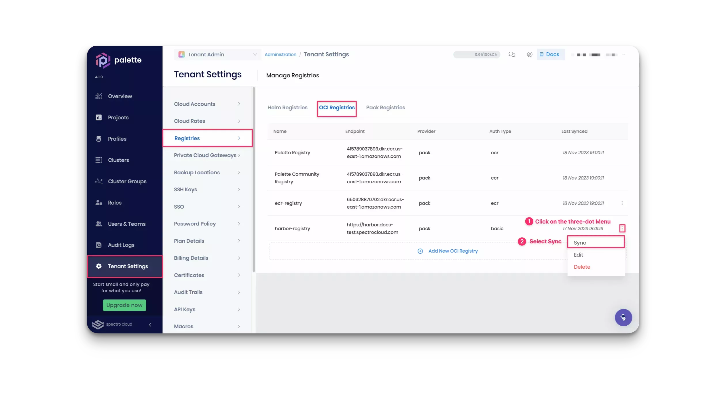Screen dimensions: 726x420
Task: Click the Tenant Admin dropdown selector
Action: pyautogui.click(x=217, y=54)
